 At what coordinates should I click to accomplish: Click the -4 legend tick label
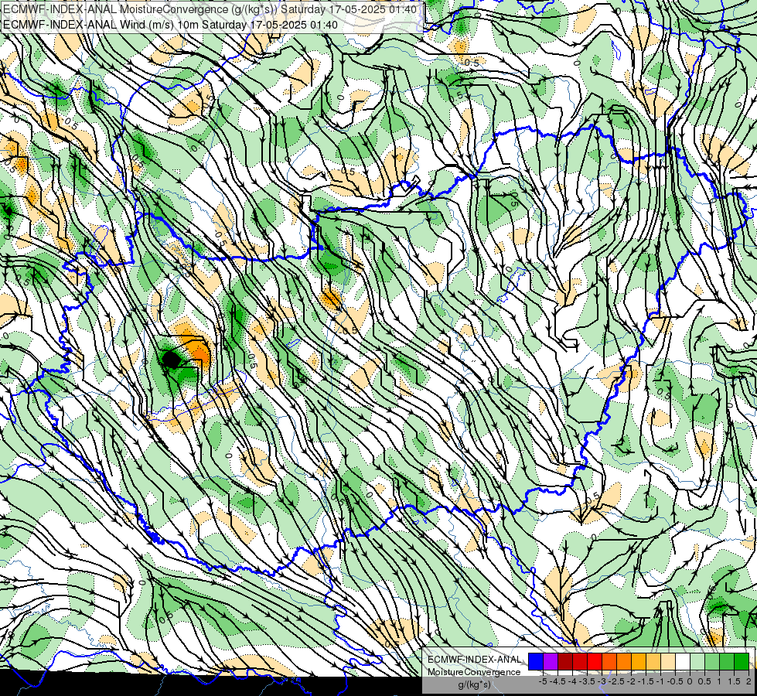coord(572,681)
